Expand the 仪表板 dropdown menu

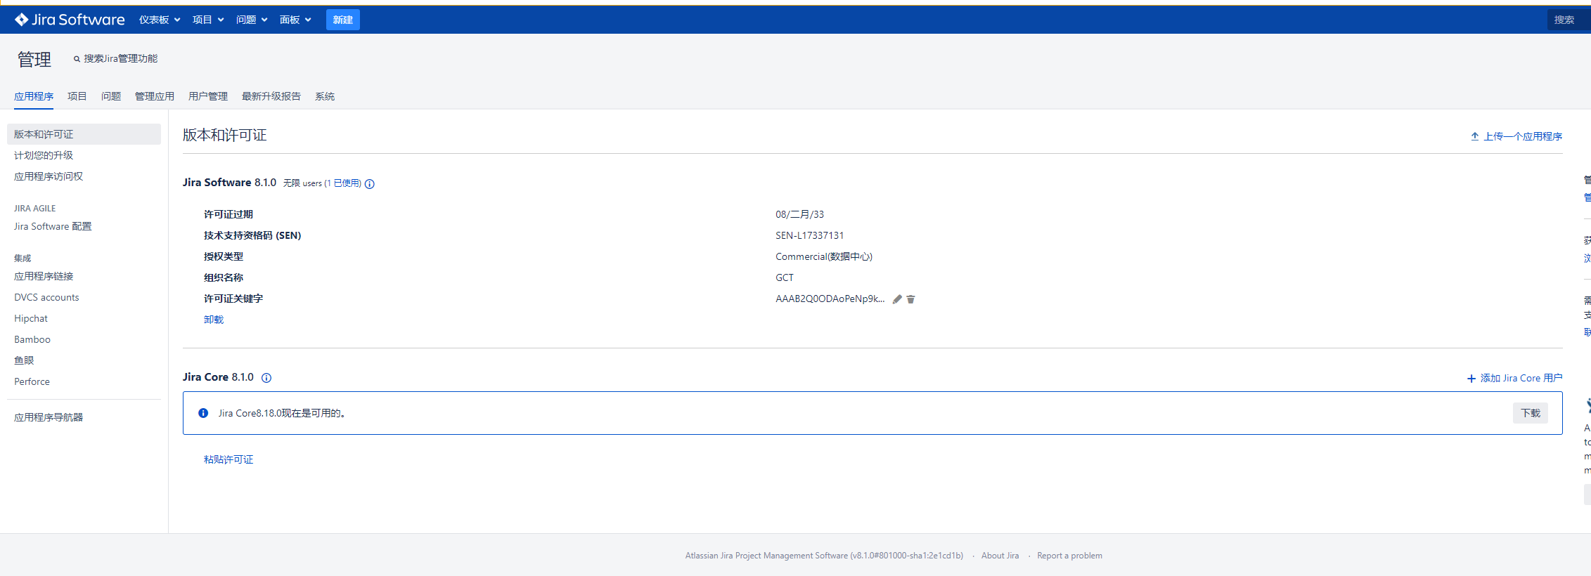click(x=160, y=20)
